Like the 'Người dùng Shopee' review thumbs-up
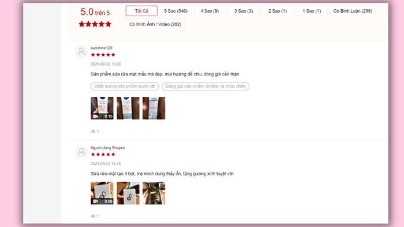404x227 pixels. [x=93, y=216]
